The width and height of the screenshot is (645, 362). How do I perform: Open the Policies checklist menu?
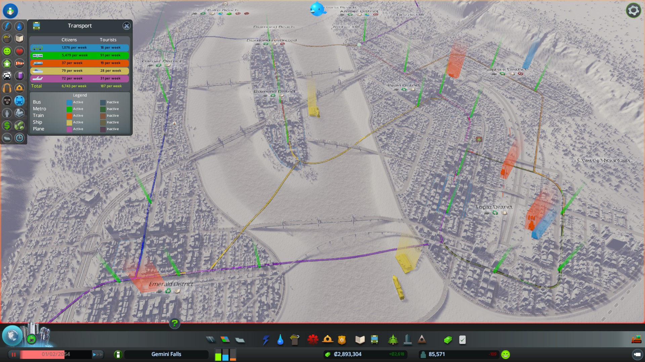pos(463,340)
